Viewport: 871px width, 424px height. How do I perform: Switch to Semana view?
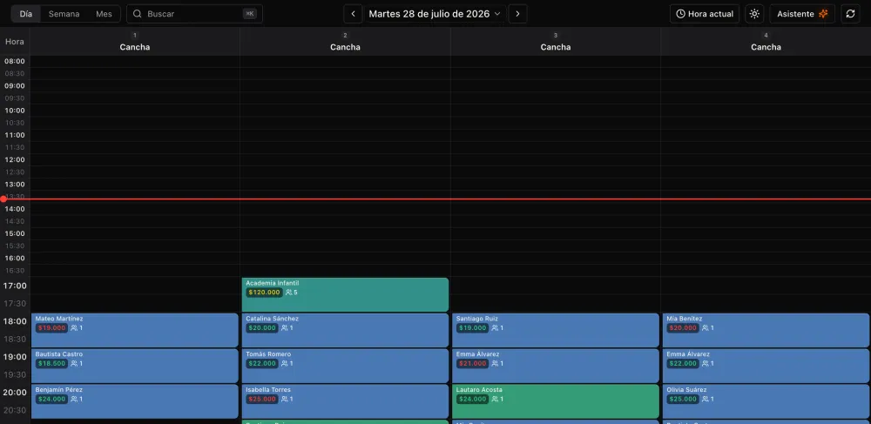tap(64, 14)
